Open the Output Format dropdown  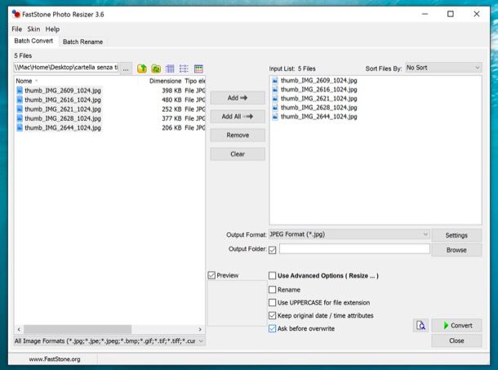coord(349,234)
